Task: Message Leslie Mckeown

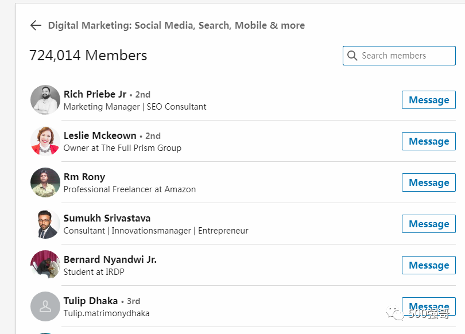Action: coord(428,141)
